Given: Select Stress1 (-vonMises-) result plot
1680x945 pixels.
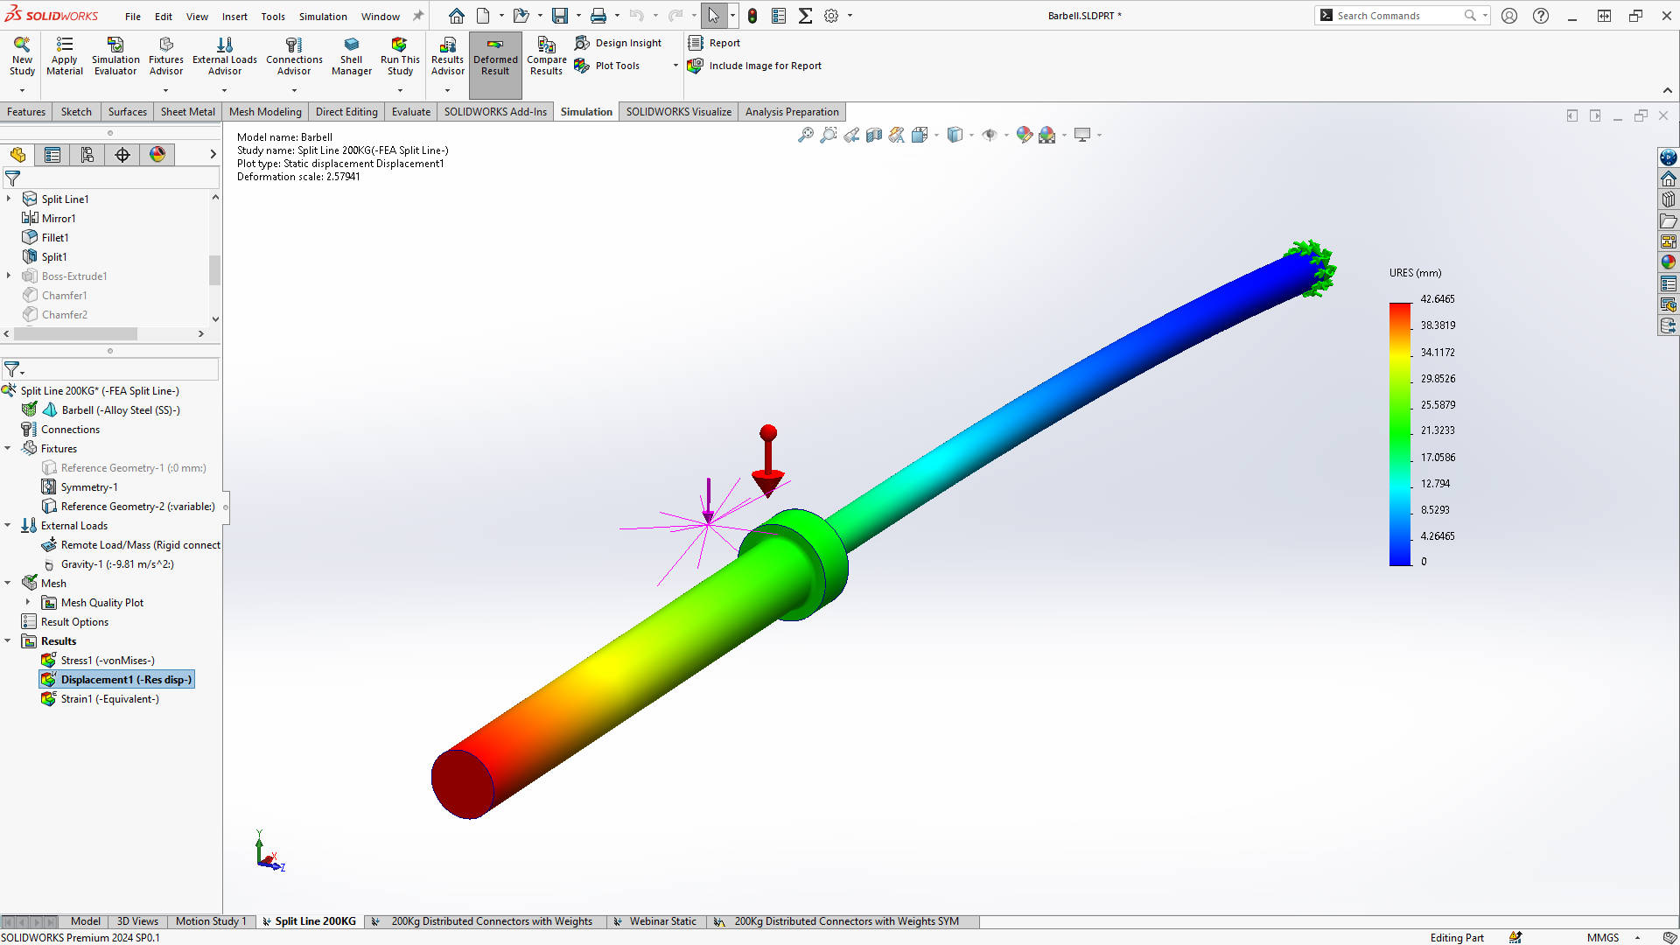Looking at the screenshot, I should click(107, 661).
